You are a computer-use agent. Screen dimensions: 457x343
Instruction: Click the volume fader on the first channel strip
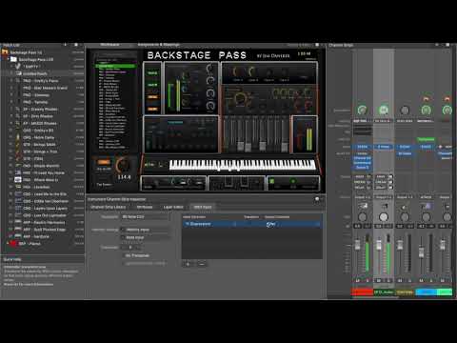358,245
